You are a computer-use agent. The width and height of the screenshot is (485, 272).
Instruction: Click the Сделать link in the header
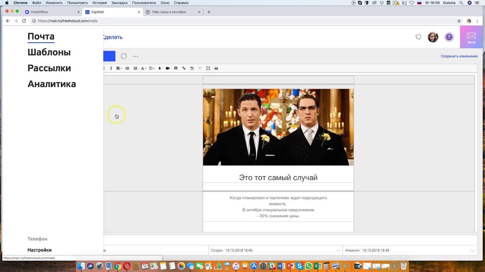pyautogui.click(x=113, y=37)
